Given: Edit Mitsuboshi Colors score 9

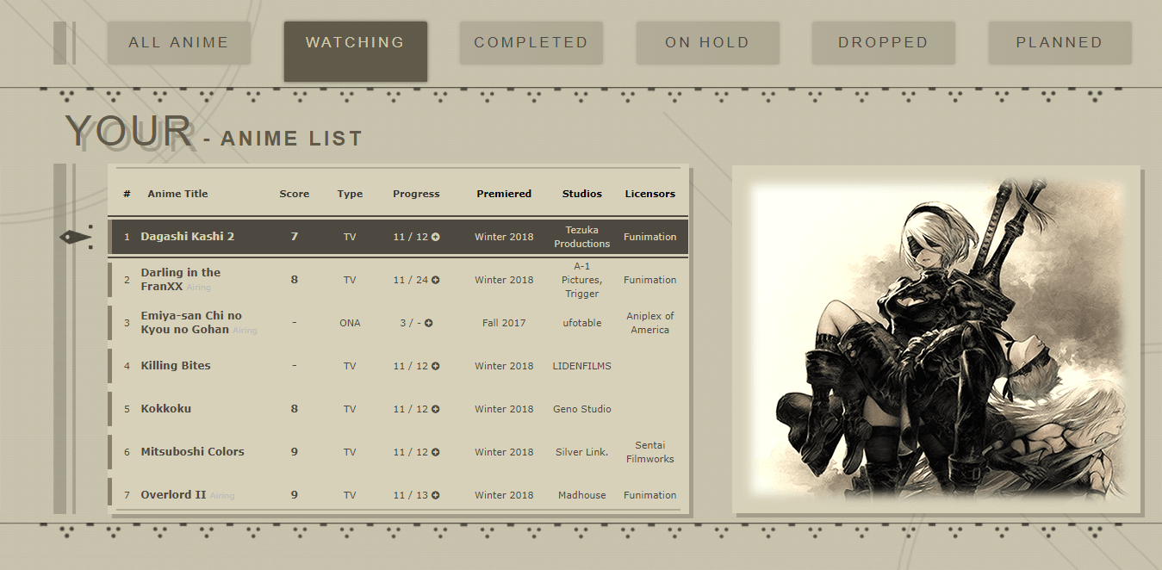Looking at the screenshot, I should [x=295, y=452].
